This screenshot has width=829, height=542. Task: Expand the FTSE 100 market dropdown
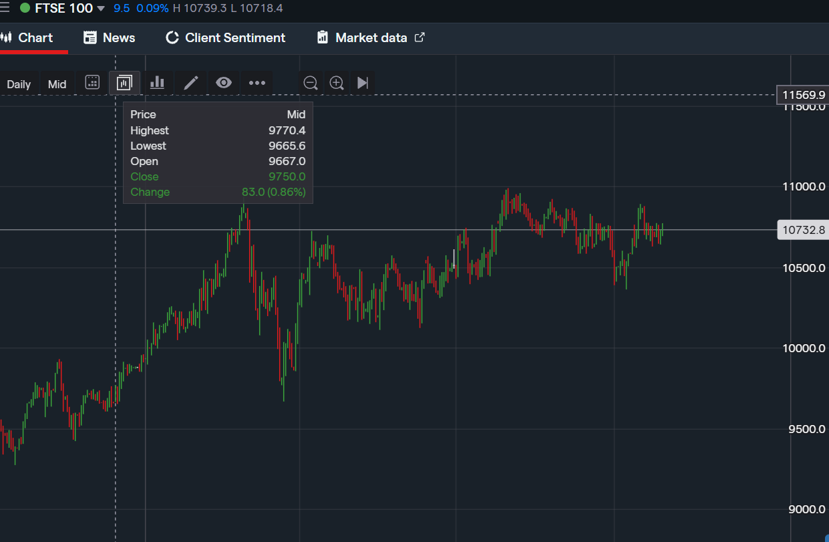tap(101, 9)
